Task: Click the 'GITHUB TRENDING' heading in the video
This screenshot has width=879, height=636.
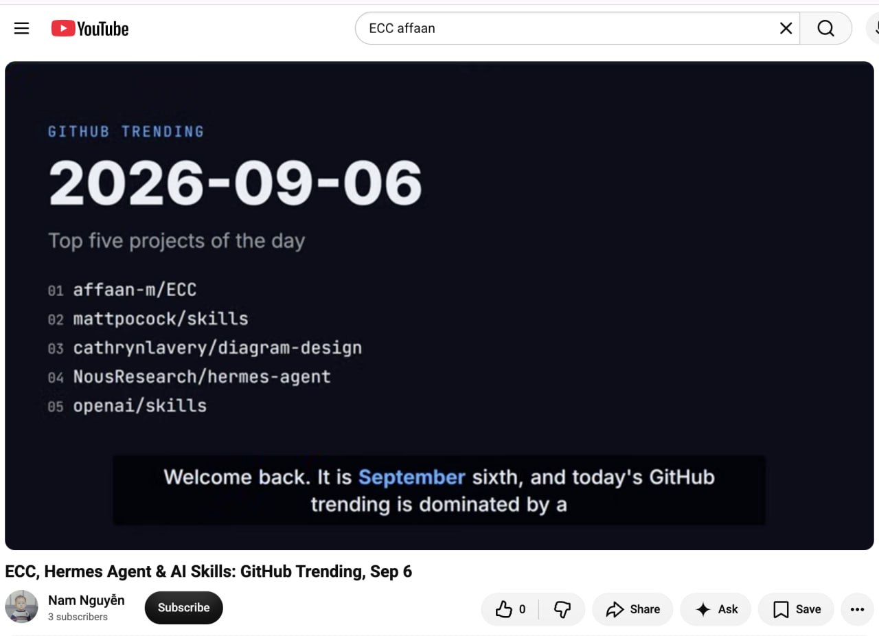Action: click(x=126, y=131)
